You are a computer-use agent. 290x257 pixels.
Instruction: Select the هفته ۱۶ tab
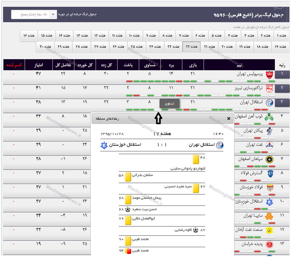tap(29, 36)
